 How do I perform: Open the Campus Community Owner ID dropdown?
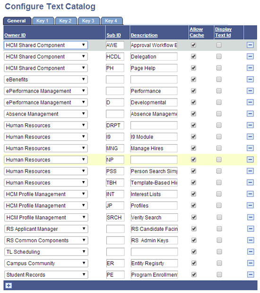(46, 263)
